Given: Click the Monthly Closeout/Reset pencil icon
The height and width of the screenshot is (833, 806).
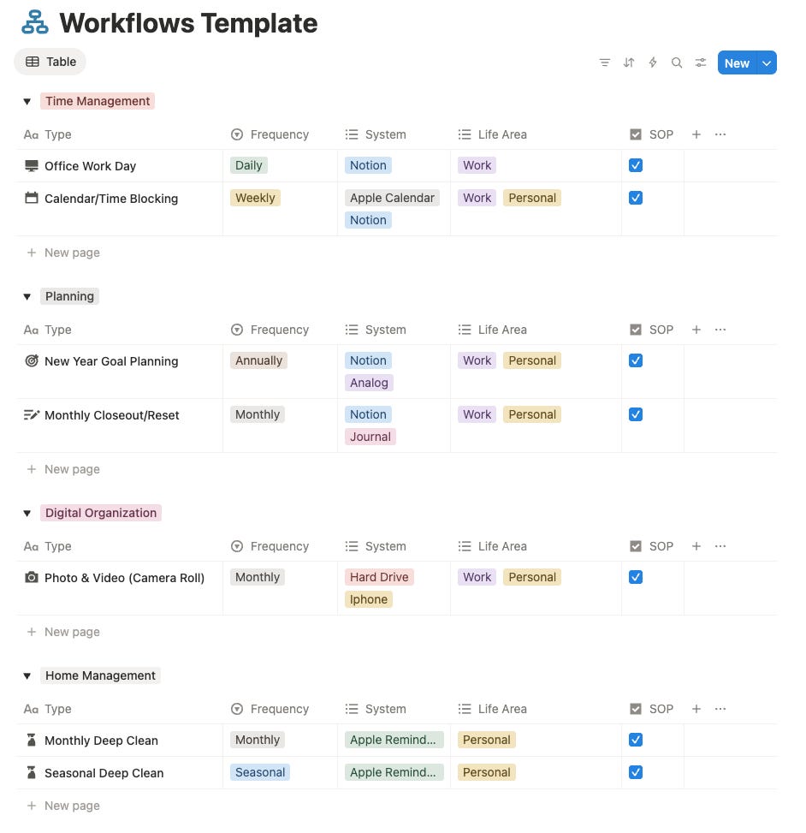Looking at the screenshot, I should click(32, 415).
